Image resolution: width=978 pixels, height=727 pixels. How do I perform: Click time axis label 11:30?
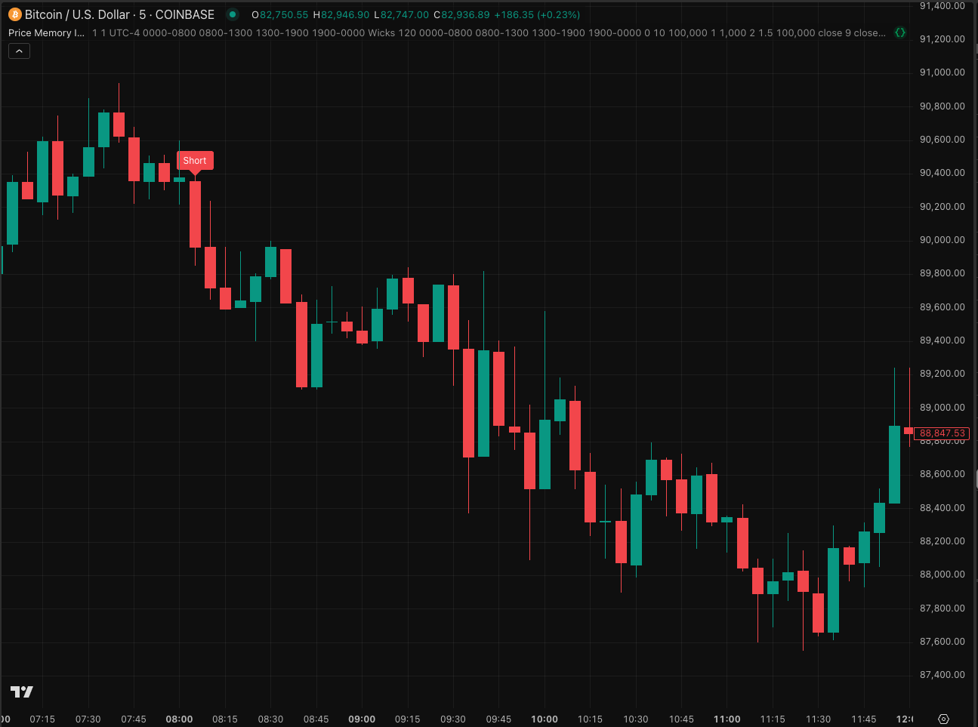coord(818,719)
